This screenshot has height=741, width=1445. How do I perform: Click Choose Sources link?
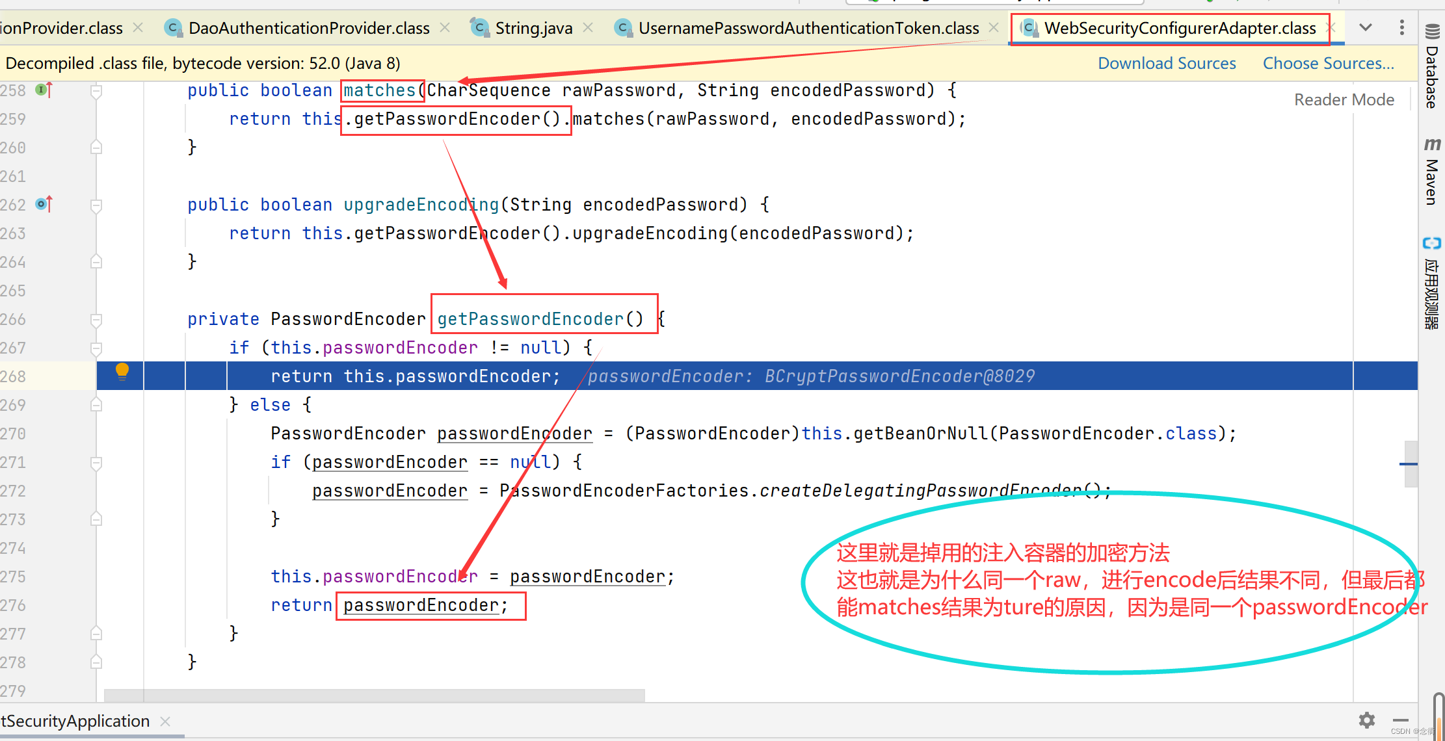point(1328,63)
